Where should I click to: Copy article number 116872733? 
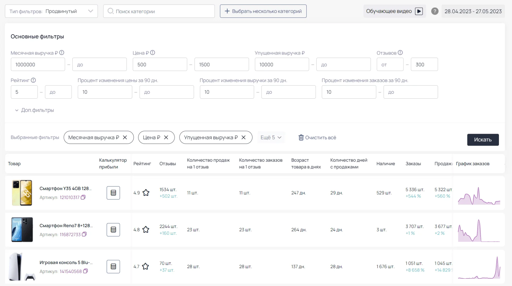(x=84, y=234)
